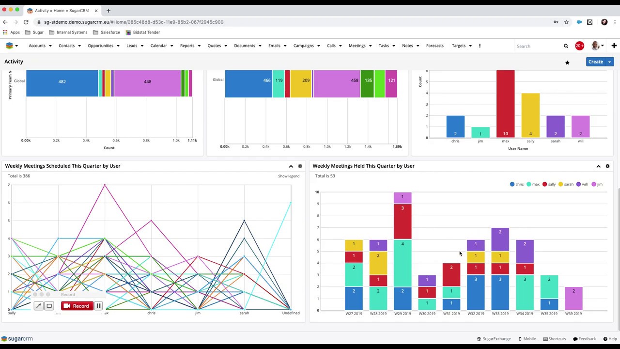Collapse the Weekly Meetings Scheduled dashlet
Screen dimensions: 620x349
[291, 166]
